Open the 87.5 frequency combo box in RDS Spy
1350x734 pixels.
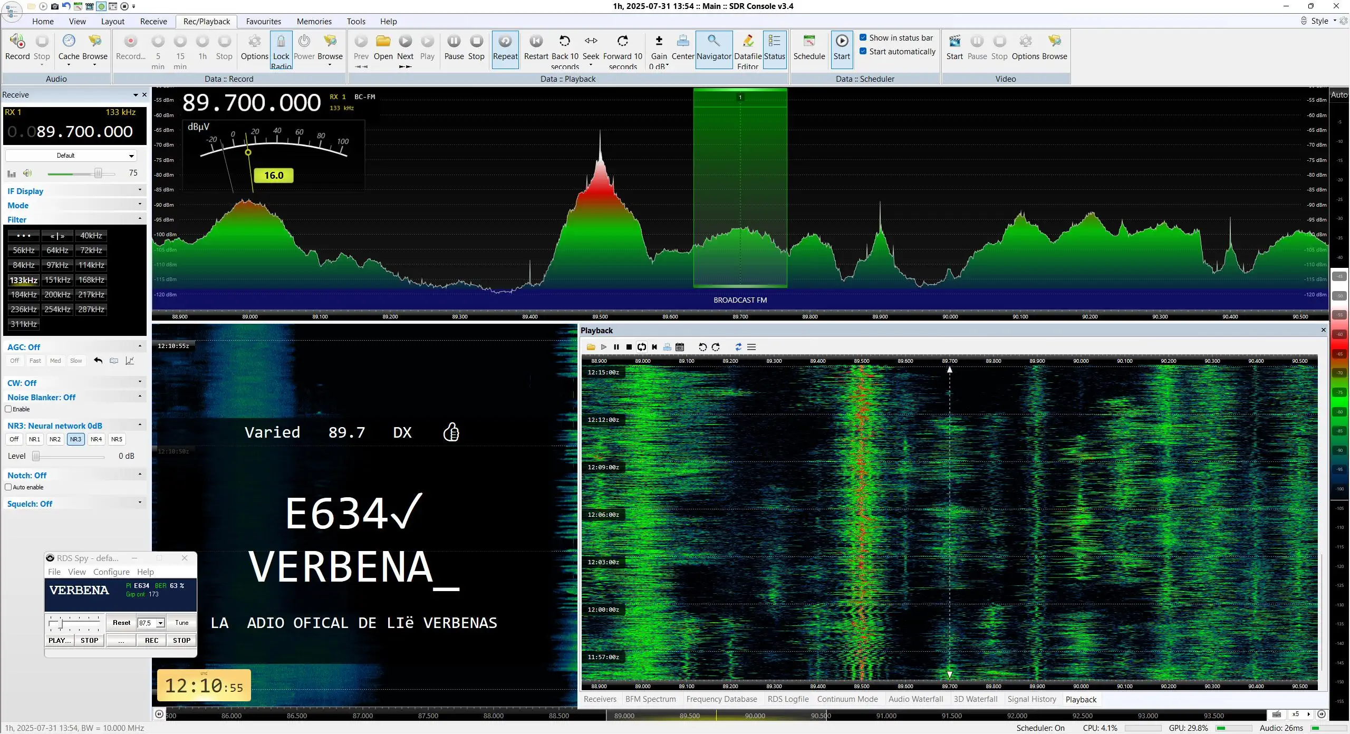pos(151,623)
